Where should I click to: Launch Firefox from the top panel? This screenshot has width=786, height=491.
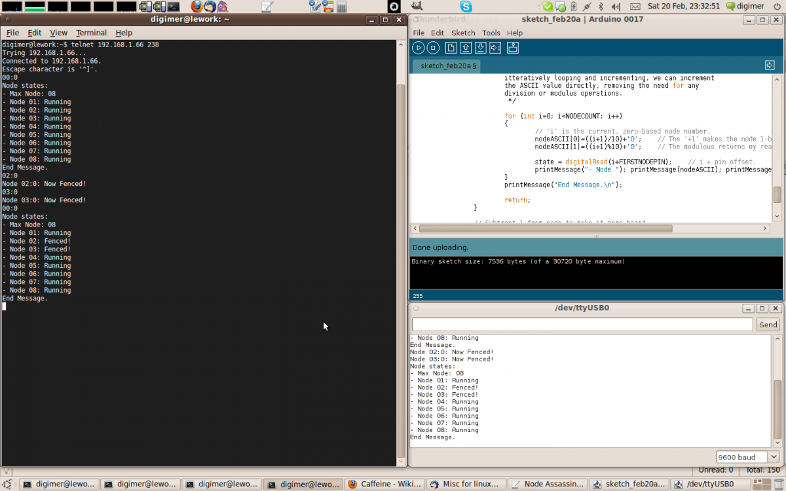[196, 7]
